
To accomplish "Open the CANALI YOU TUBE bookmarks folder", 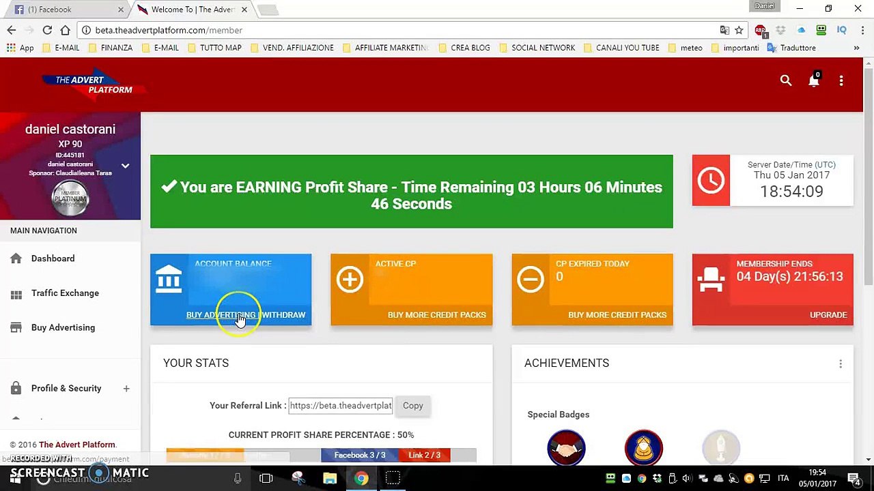I will 621,48.
